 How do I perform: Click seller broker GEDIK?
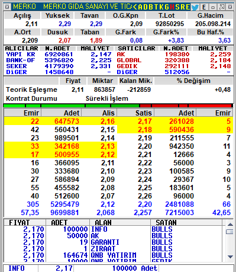point(127,66)
